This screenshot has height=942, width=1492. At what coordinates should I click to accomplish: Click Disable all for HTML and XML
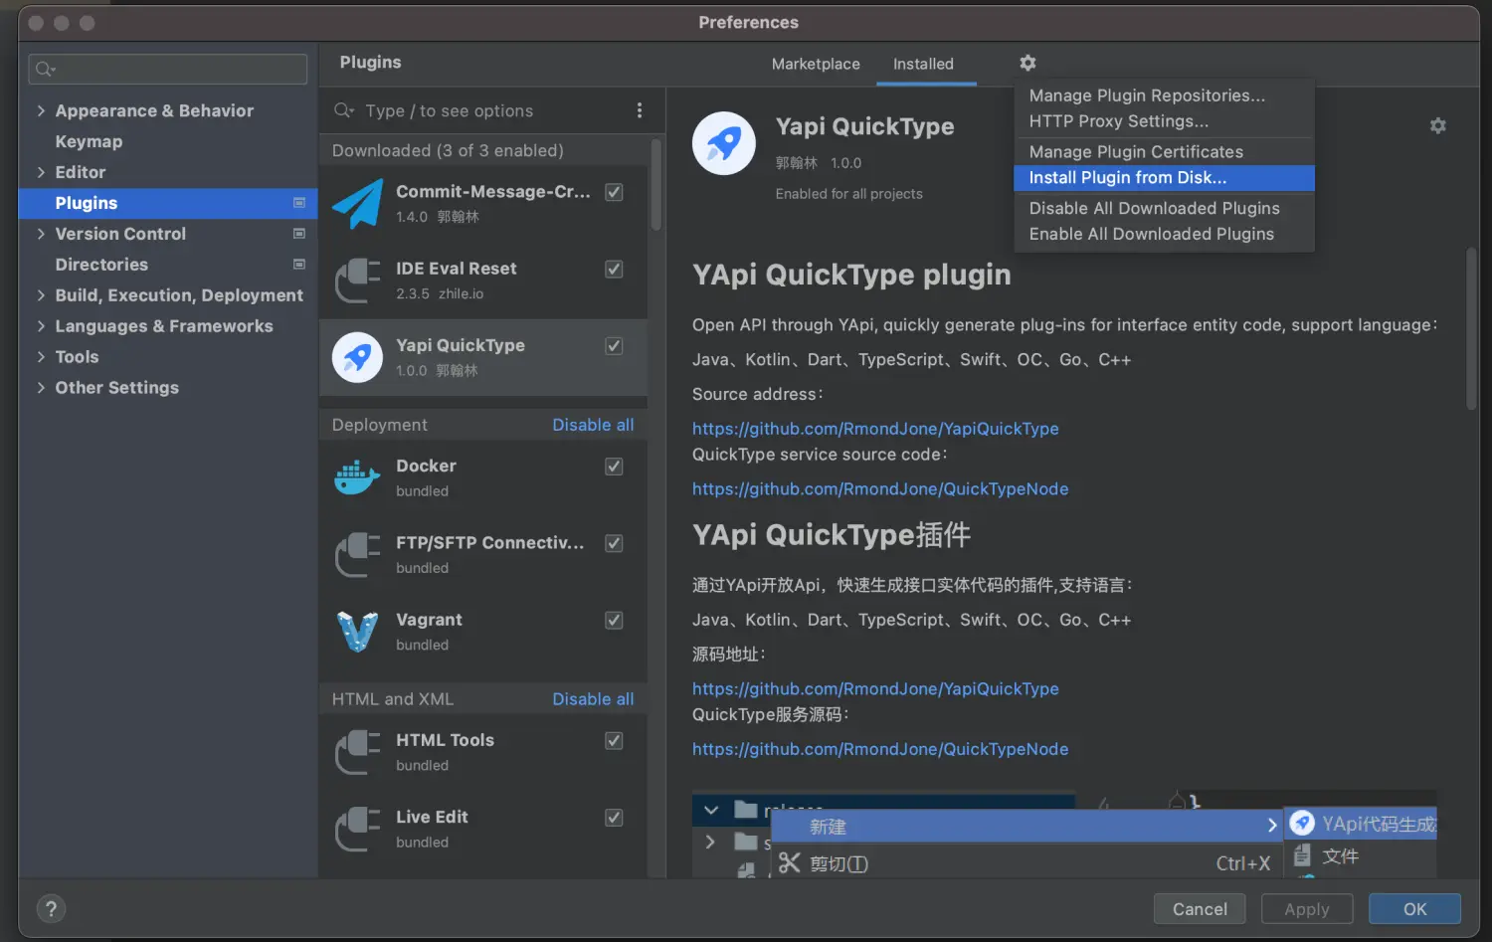click(593, 699)
